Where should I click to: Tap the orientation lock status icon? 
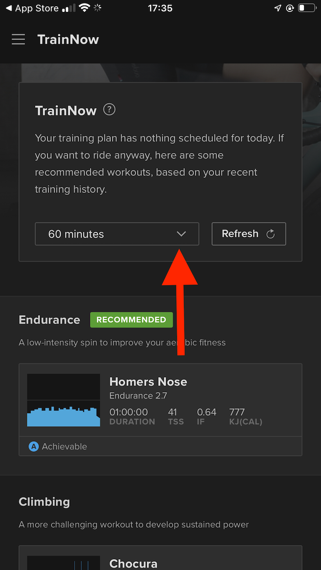coord(290,8)
